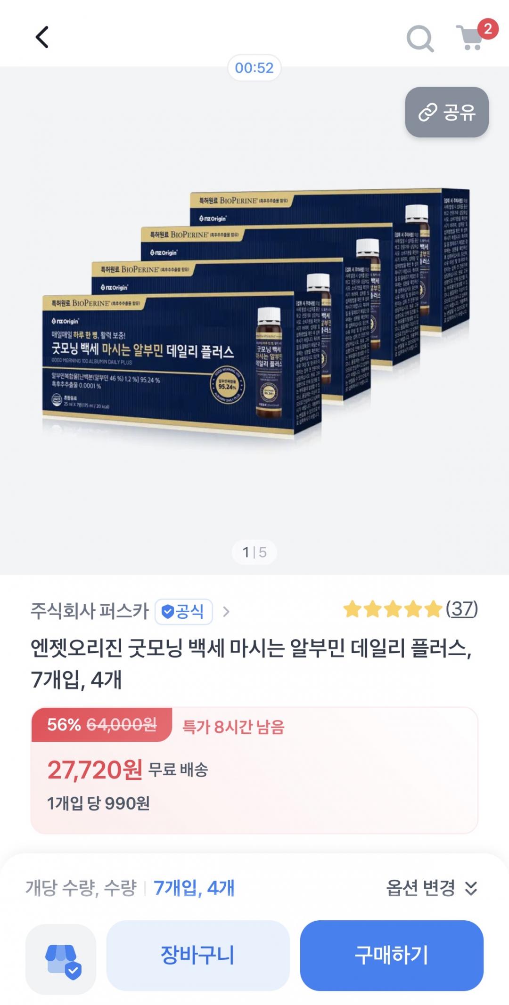Open seller page via chevron arrow
The width and height of the screenshot is (509, 1005).
pos(226,612)
